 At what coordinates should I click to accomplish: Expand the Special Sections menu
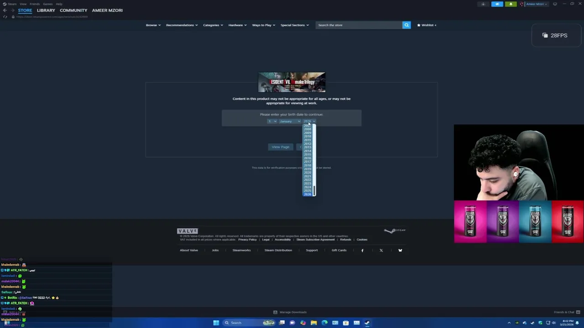click(x=294, y=25)
